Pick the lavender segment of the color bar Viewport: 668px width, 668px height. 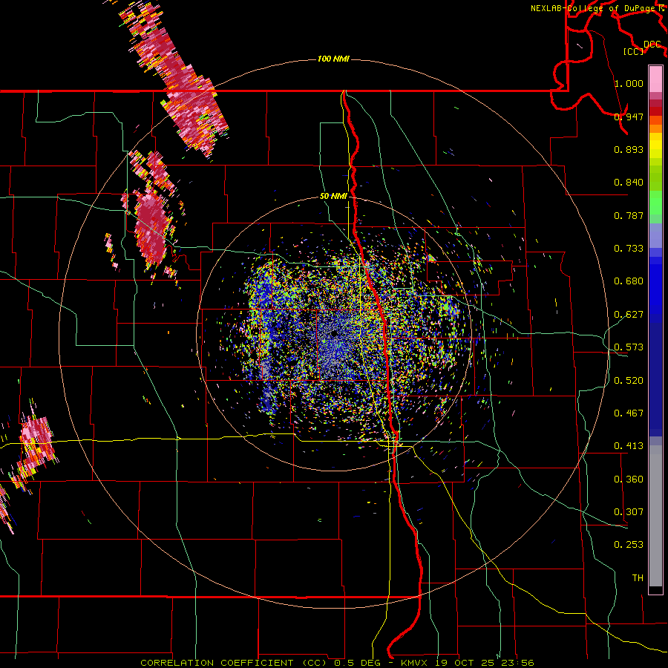(655, 235)
